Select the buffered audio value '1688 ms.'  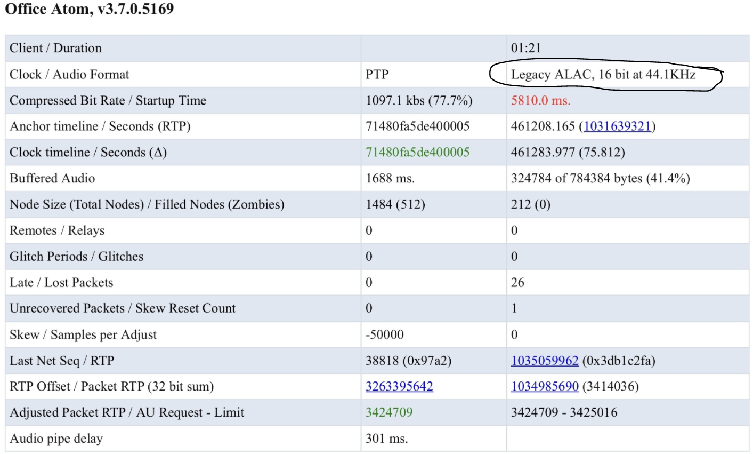(x=390, y=179)
